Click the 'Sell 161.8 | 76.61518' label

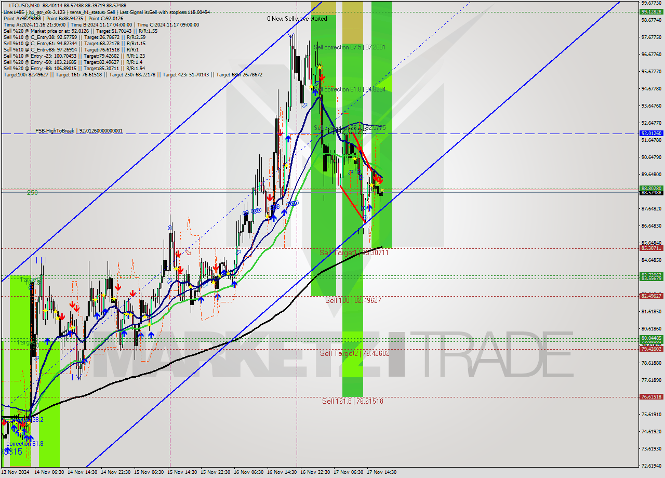click(353, 401)
